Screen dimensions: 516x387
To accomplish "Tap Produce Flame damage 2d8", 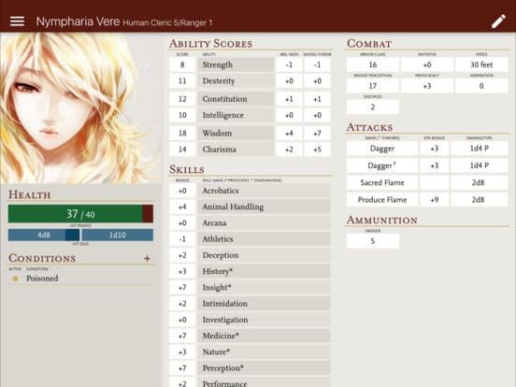I will (480, 200).
